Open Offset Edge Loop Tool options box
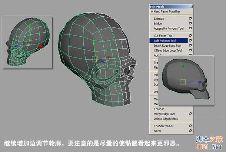This screenshot has width=226, height=152. (x=190, y=50)
